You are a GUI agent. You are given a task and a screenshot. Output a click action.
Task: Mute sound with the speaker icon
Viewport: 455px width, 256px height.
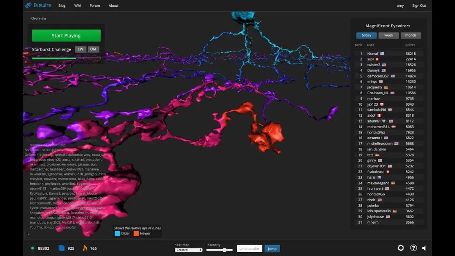(424, 248)
